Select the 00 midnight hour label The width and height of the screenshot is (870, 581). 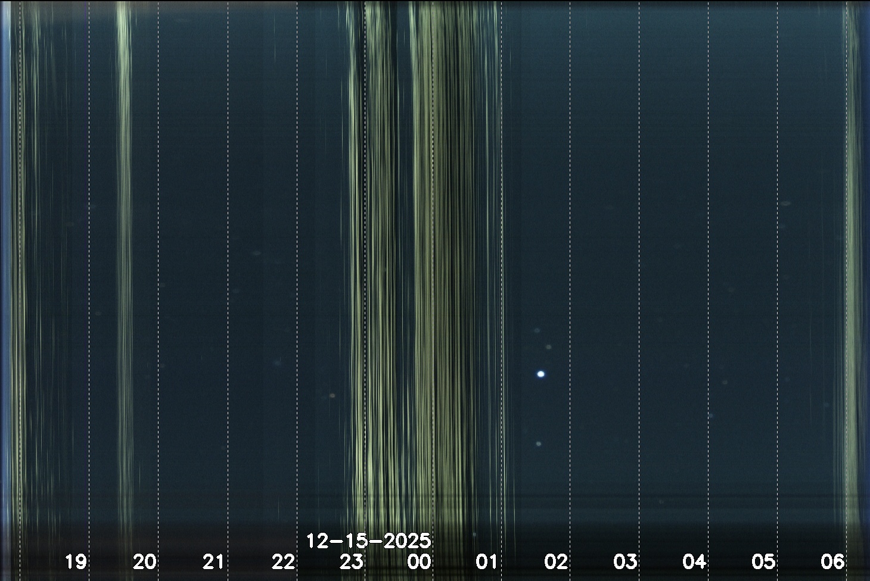point(420,561)
